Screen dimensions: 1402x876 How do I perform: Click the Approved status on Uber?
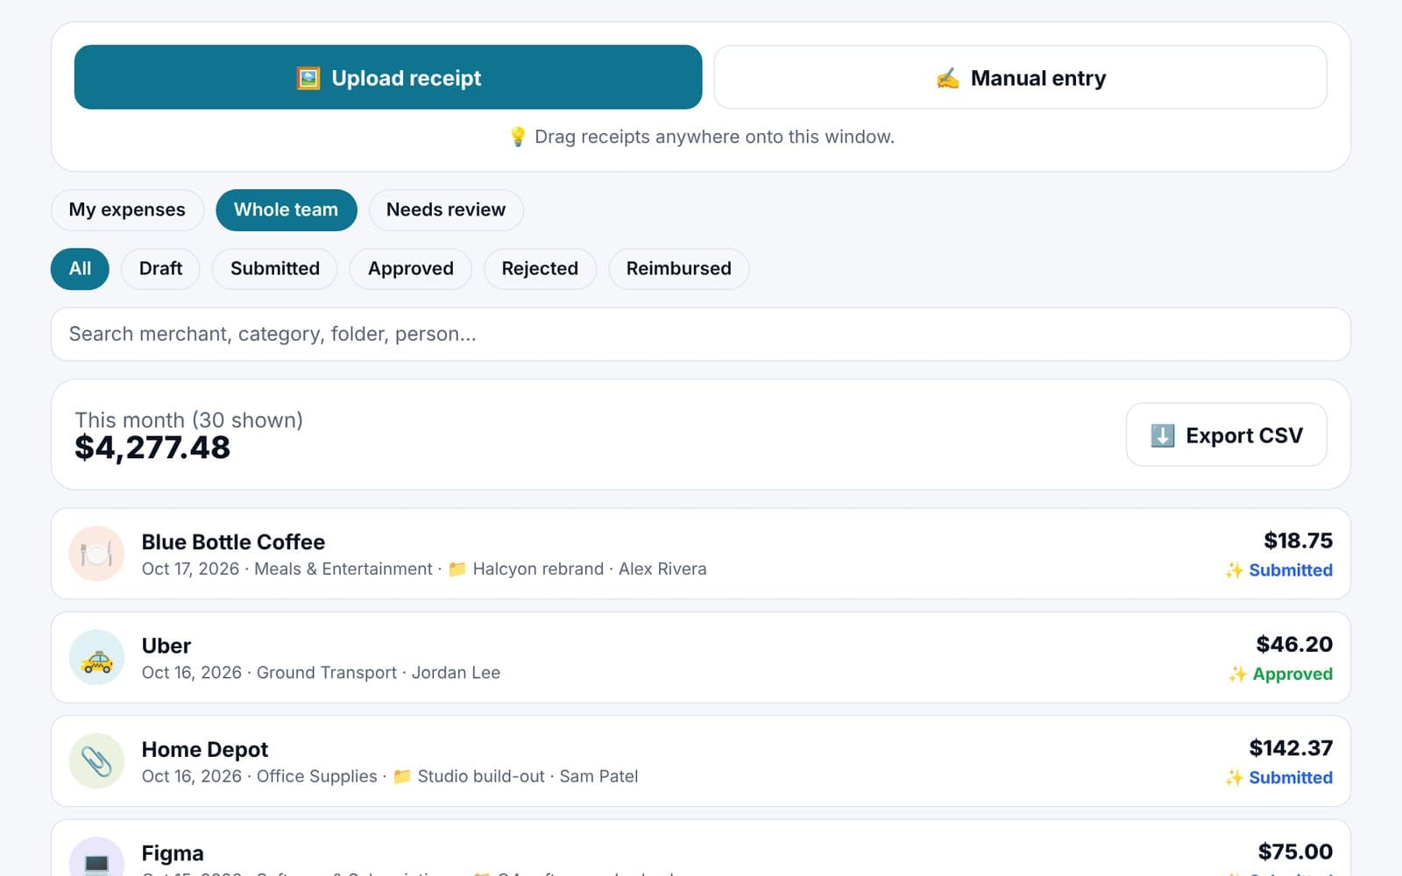[x=1292, y=674]
